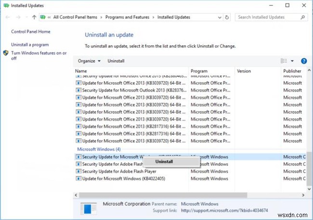This screenshot has height=220, width=313.
Task: Expand chevron after All Control Panel Items
Action: click(101, 17)
